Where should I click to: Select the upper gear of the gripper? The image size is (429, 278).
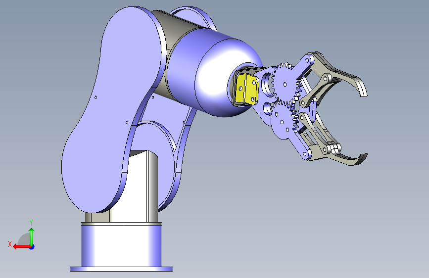pos(286,84)
